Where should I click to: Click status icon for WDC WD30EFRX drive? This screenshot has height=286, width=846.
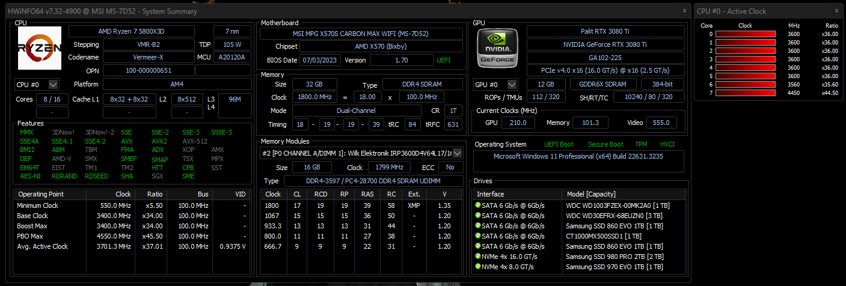(x=478, y=216)
